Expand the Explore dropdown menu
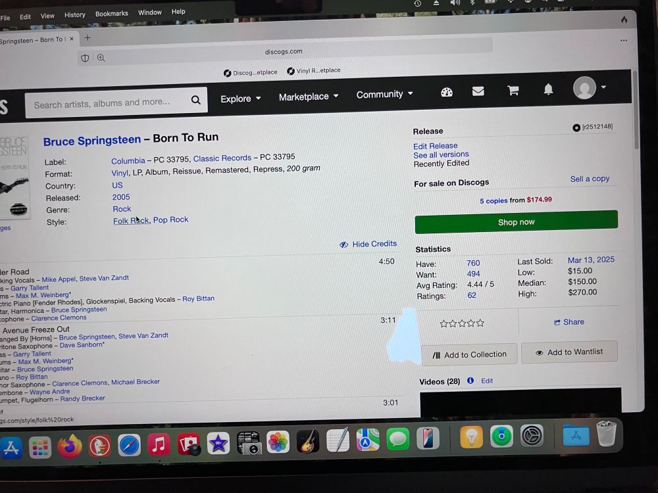The width and height of the screenshot is (658, 493). (240, 99)
